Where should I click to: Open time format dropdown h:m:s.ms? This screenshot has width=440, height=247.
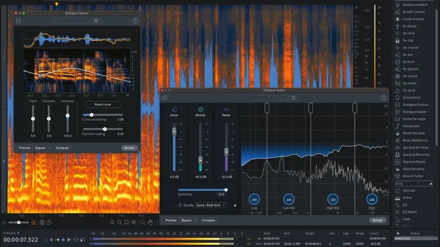pos(11,233)
